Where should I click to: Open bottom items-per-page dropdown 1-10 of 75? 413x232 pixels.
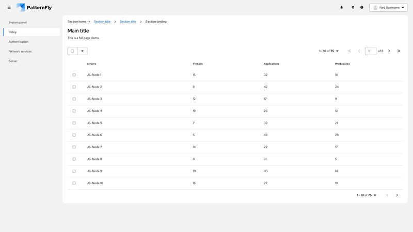[x=367, y=195]
